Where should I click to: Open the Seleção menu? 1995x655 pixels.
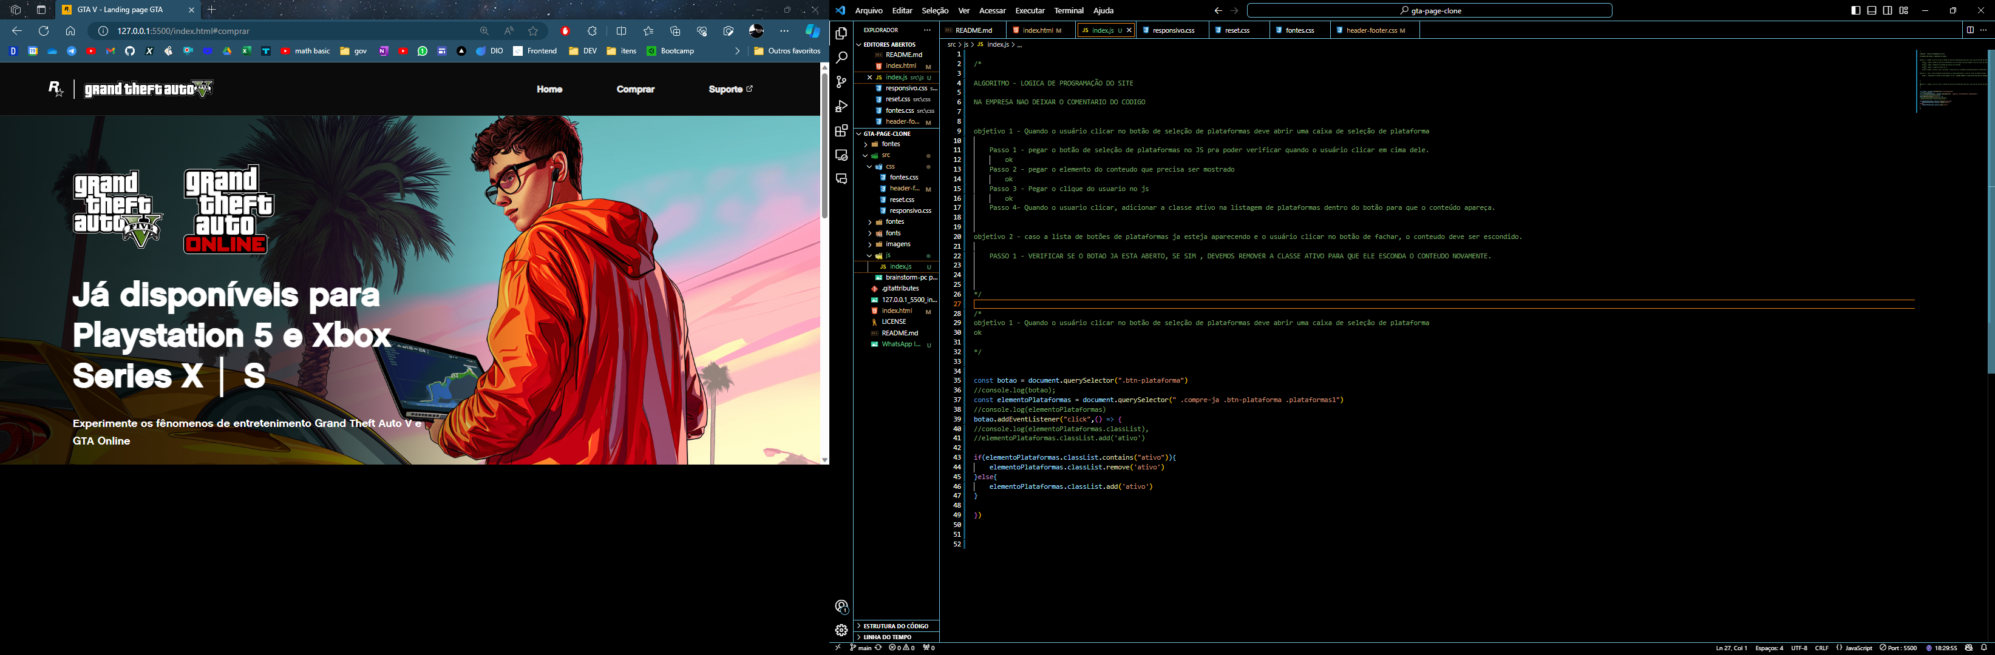coord(935,11)
